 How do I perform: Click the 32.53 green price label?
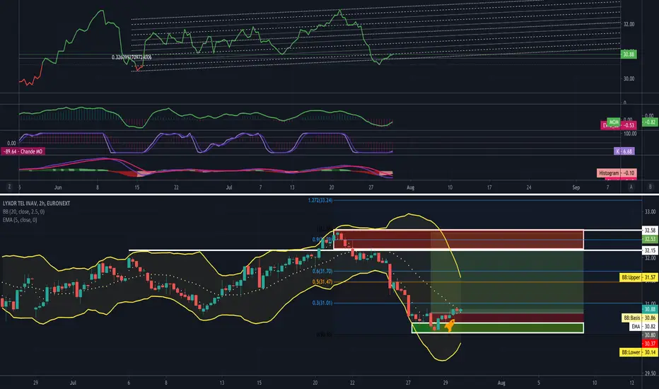pos(650,239)
